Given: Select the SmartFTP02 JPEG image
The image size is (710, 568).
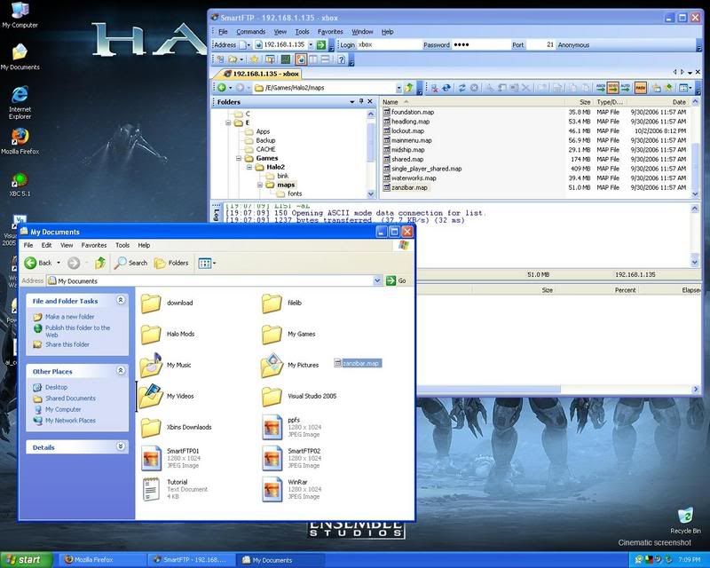Looking at the screenshot, I should tap(291, 458).
